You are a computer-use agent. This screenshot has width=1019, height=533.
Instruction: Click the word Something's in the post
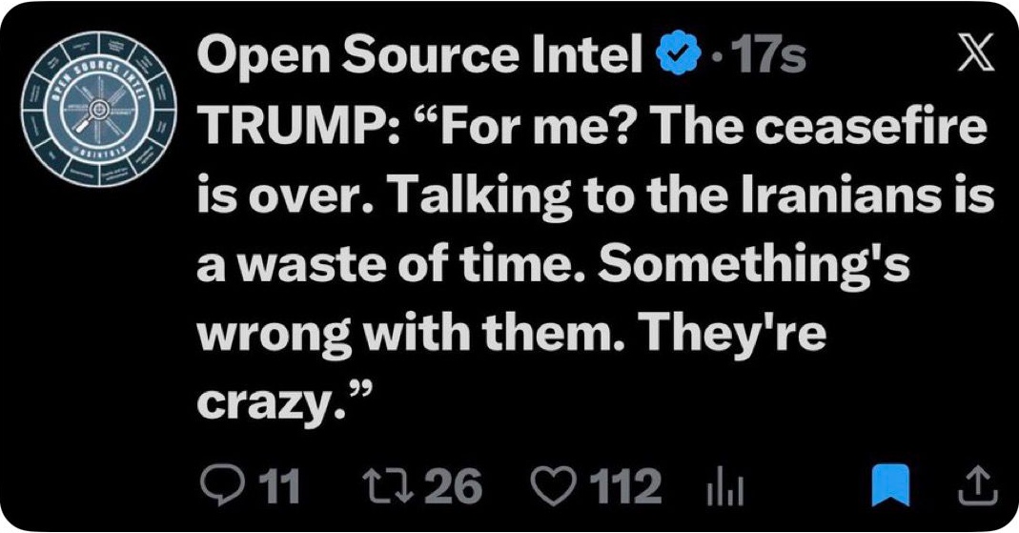coord(753,267)
